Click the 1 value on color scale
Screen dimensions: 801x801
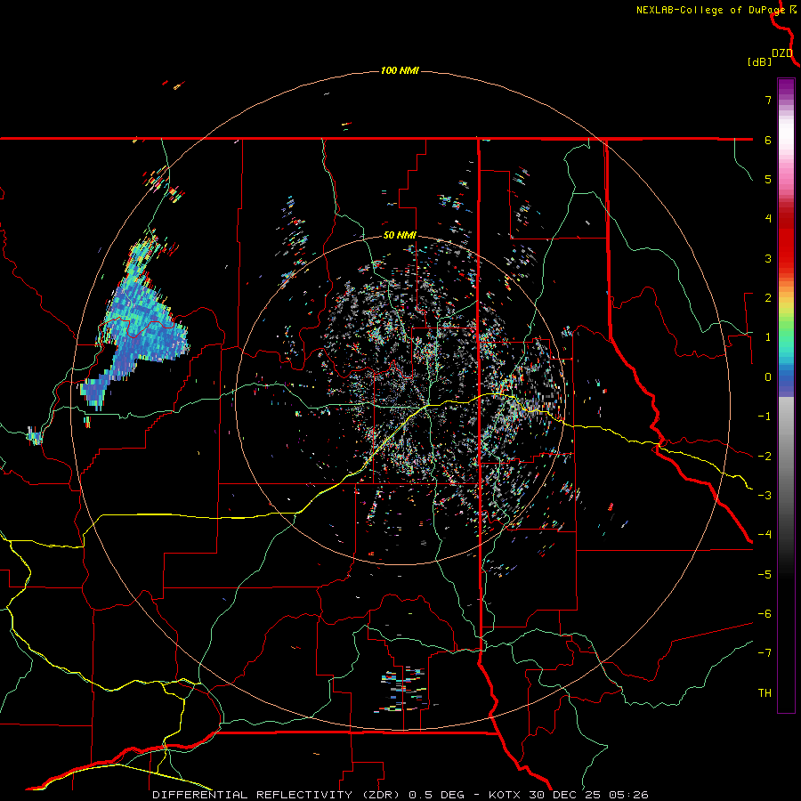[768, 337]
